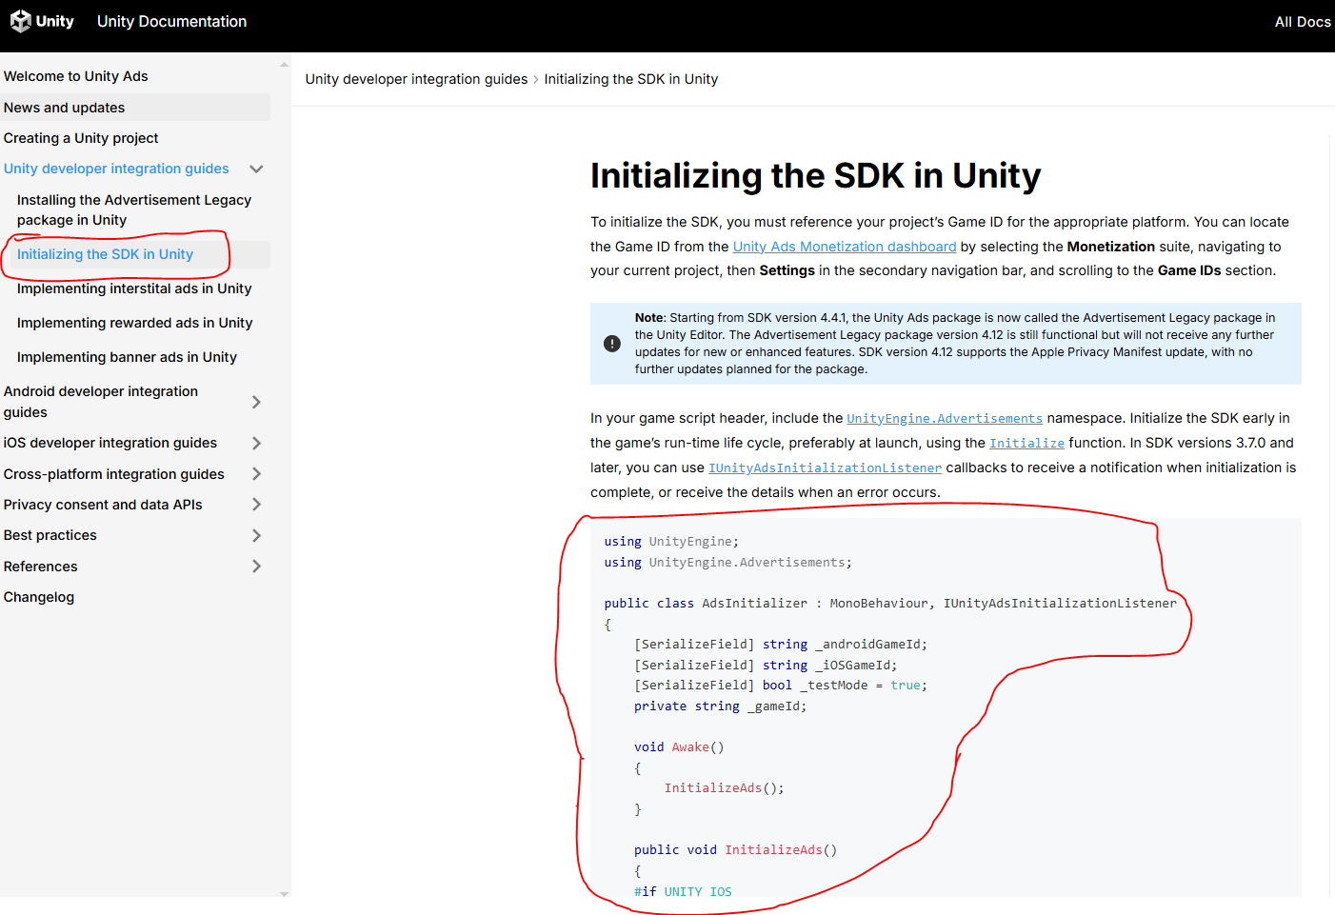
Task: Expand Android developer integration guides chevron
Action: (256, 402)
